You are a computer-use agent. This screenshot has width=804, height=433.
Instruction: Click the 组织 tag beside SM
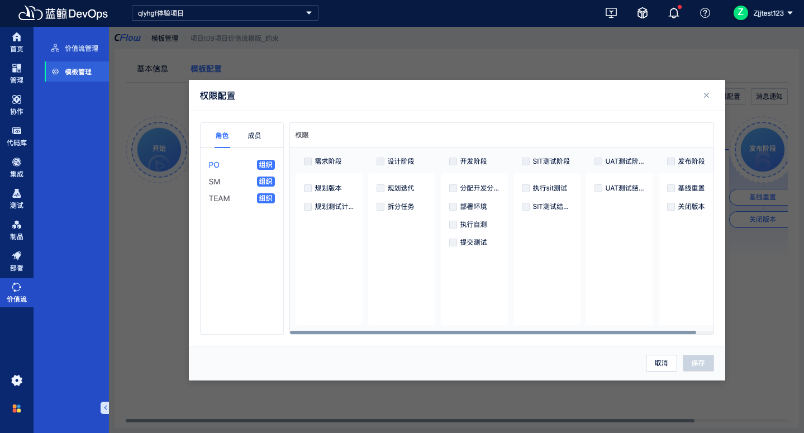(x=266, y=182)
